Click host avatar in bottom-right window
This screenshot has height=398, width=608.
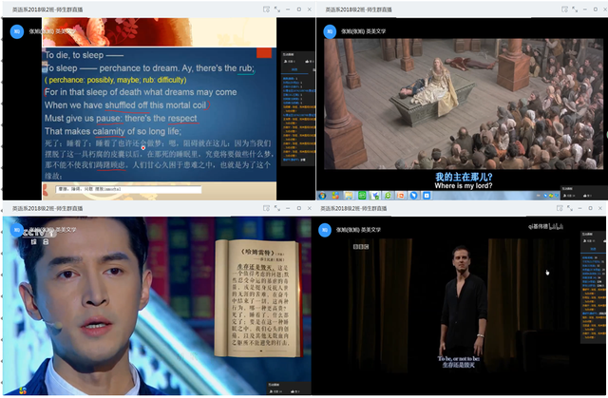(325, 230)
